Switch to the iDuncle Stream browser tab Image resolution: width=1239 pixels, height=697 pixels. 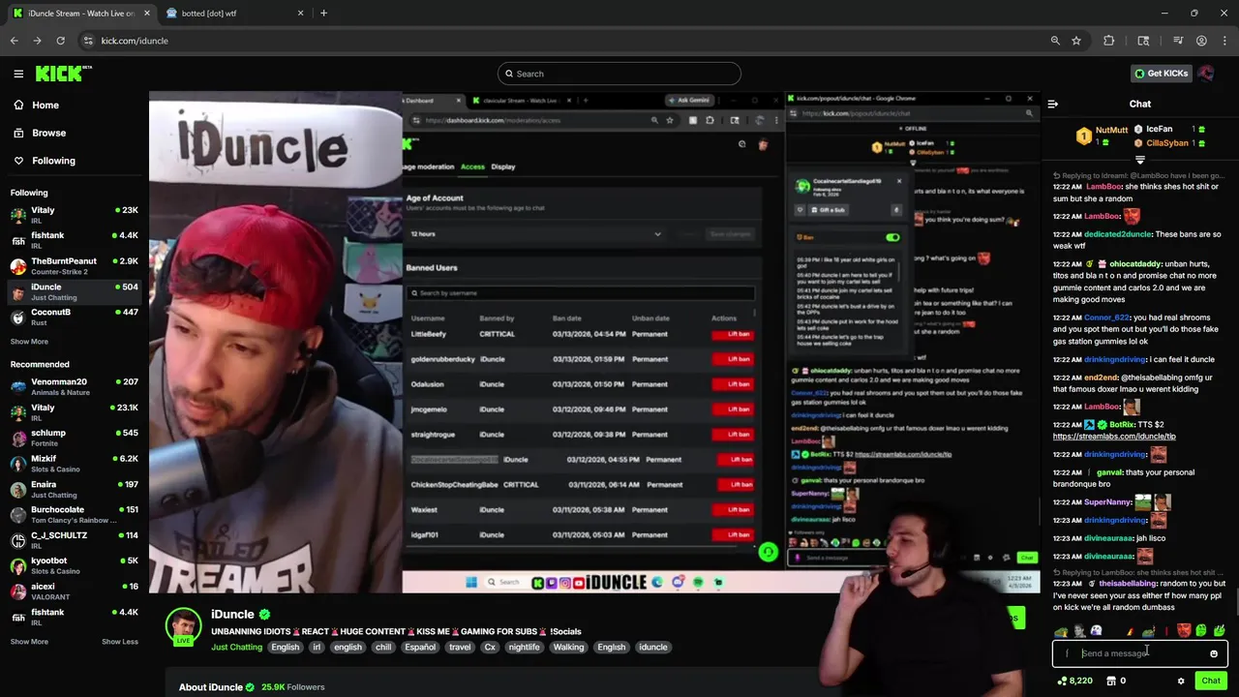[x=81, y=14]
